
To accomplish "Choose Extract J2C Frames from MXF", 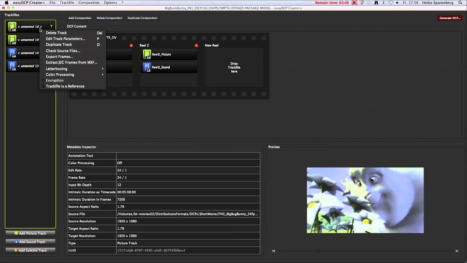I will click(73, 62).
